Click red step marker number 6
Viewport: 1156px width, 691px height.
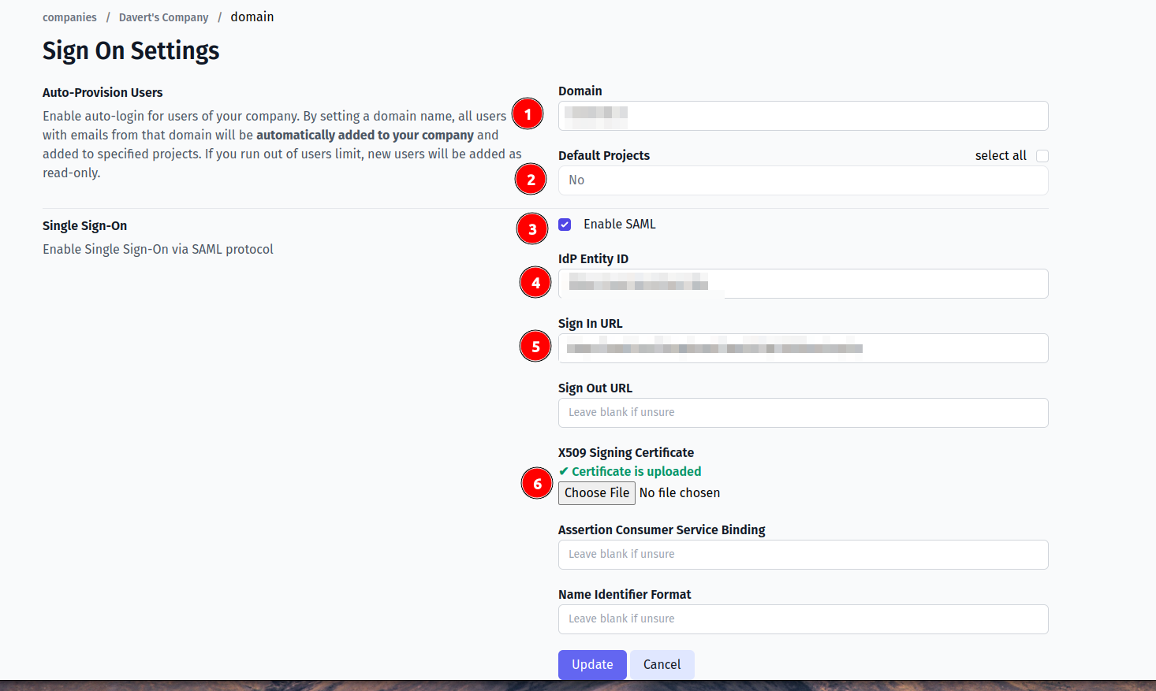coord(537,483)
